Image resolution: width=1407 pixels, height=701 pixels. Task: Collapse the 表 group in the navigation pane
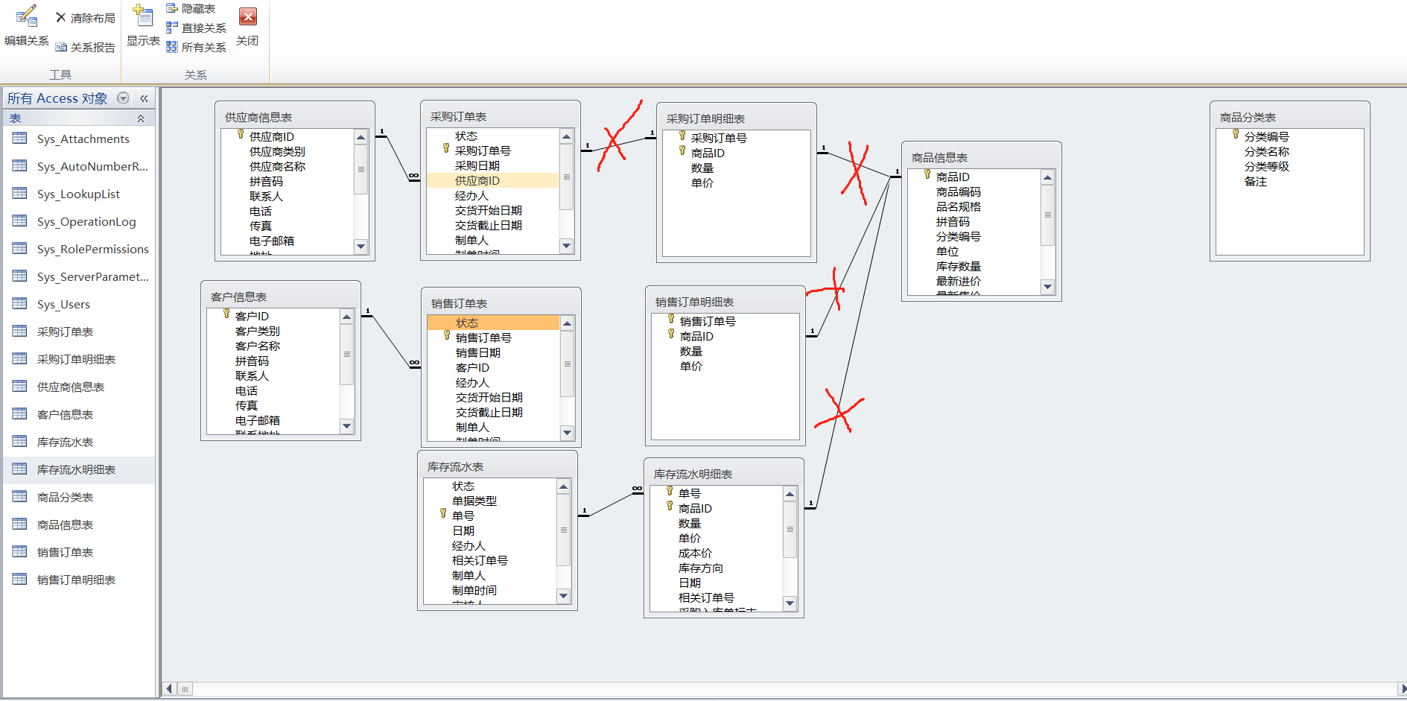pyautogui.click(x=141, y=118)
